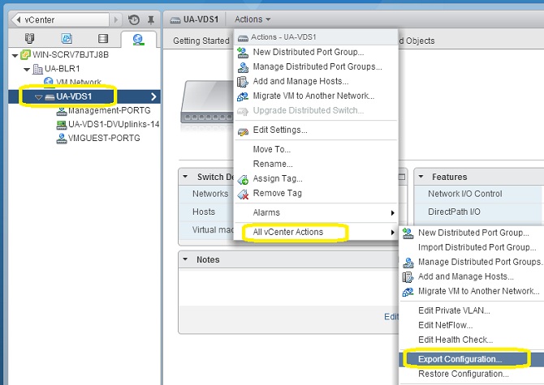Click the Edit Settings pencil icon
544x385 pixels.
(x=243, y=130)
